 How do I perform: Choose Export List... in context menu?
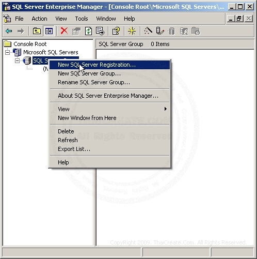pos(110,149)
